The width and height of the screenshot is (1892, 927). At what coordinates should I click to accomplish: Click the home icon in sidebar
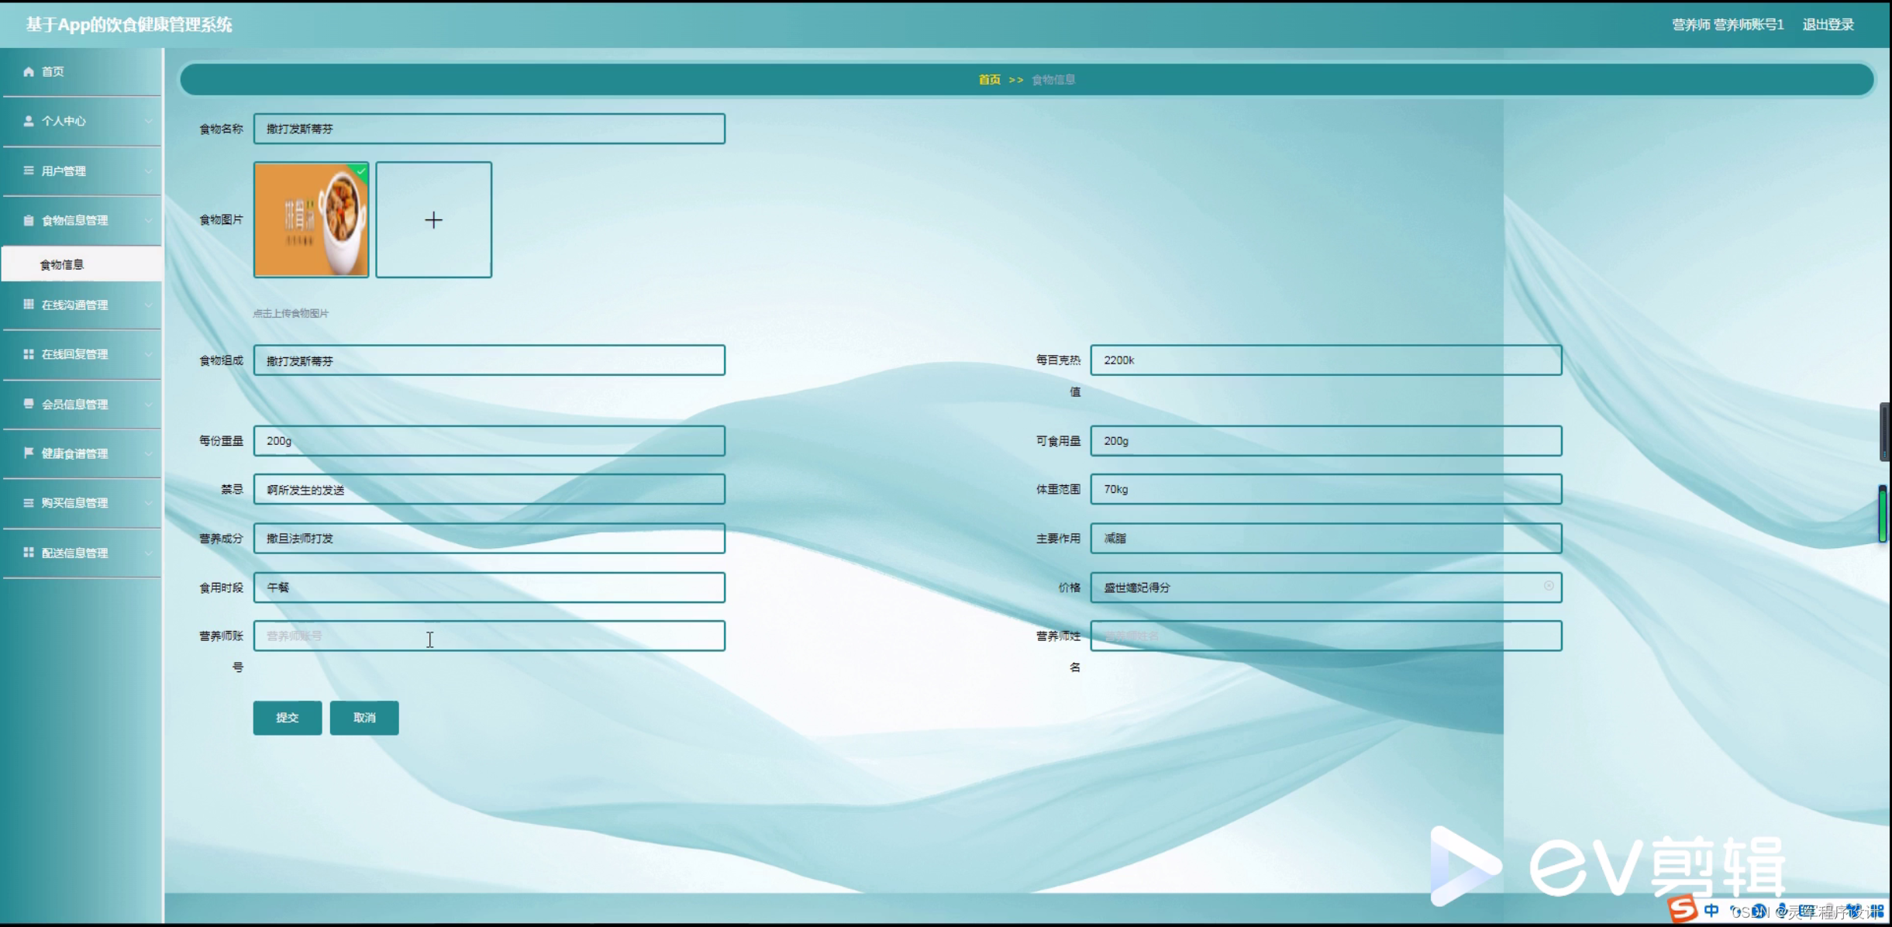coord(29,72)
